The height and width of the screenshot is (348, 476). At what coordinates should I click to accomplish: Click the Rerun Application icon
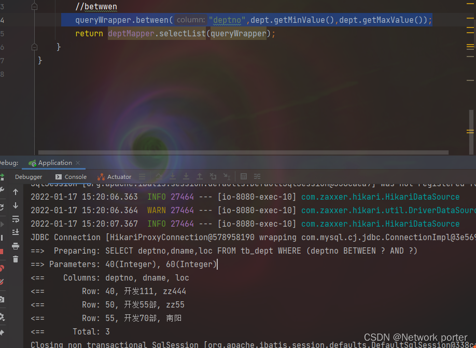2,177
